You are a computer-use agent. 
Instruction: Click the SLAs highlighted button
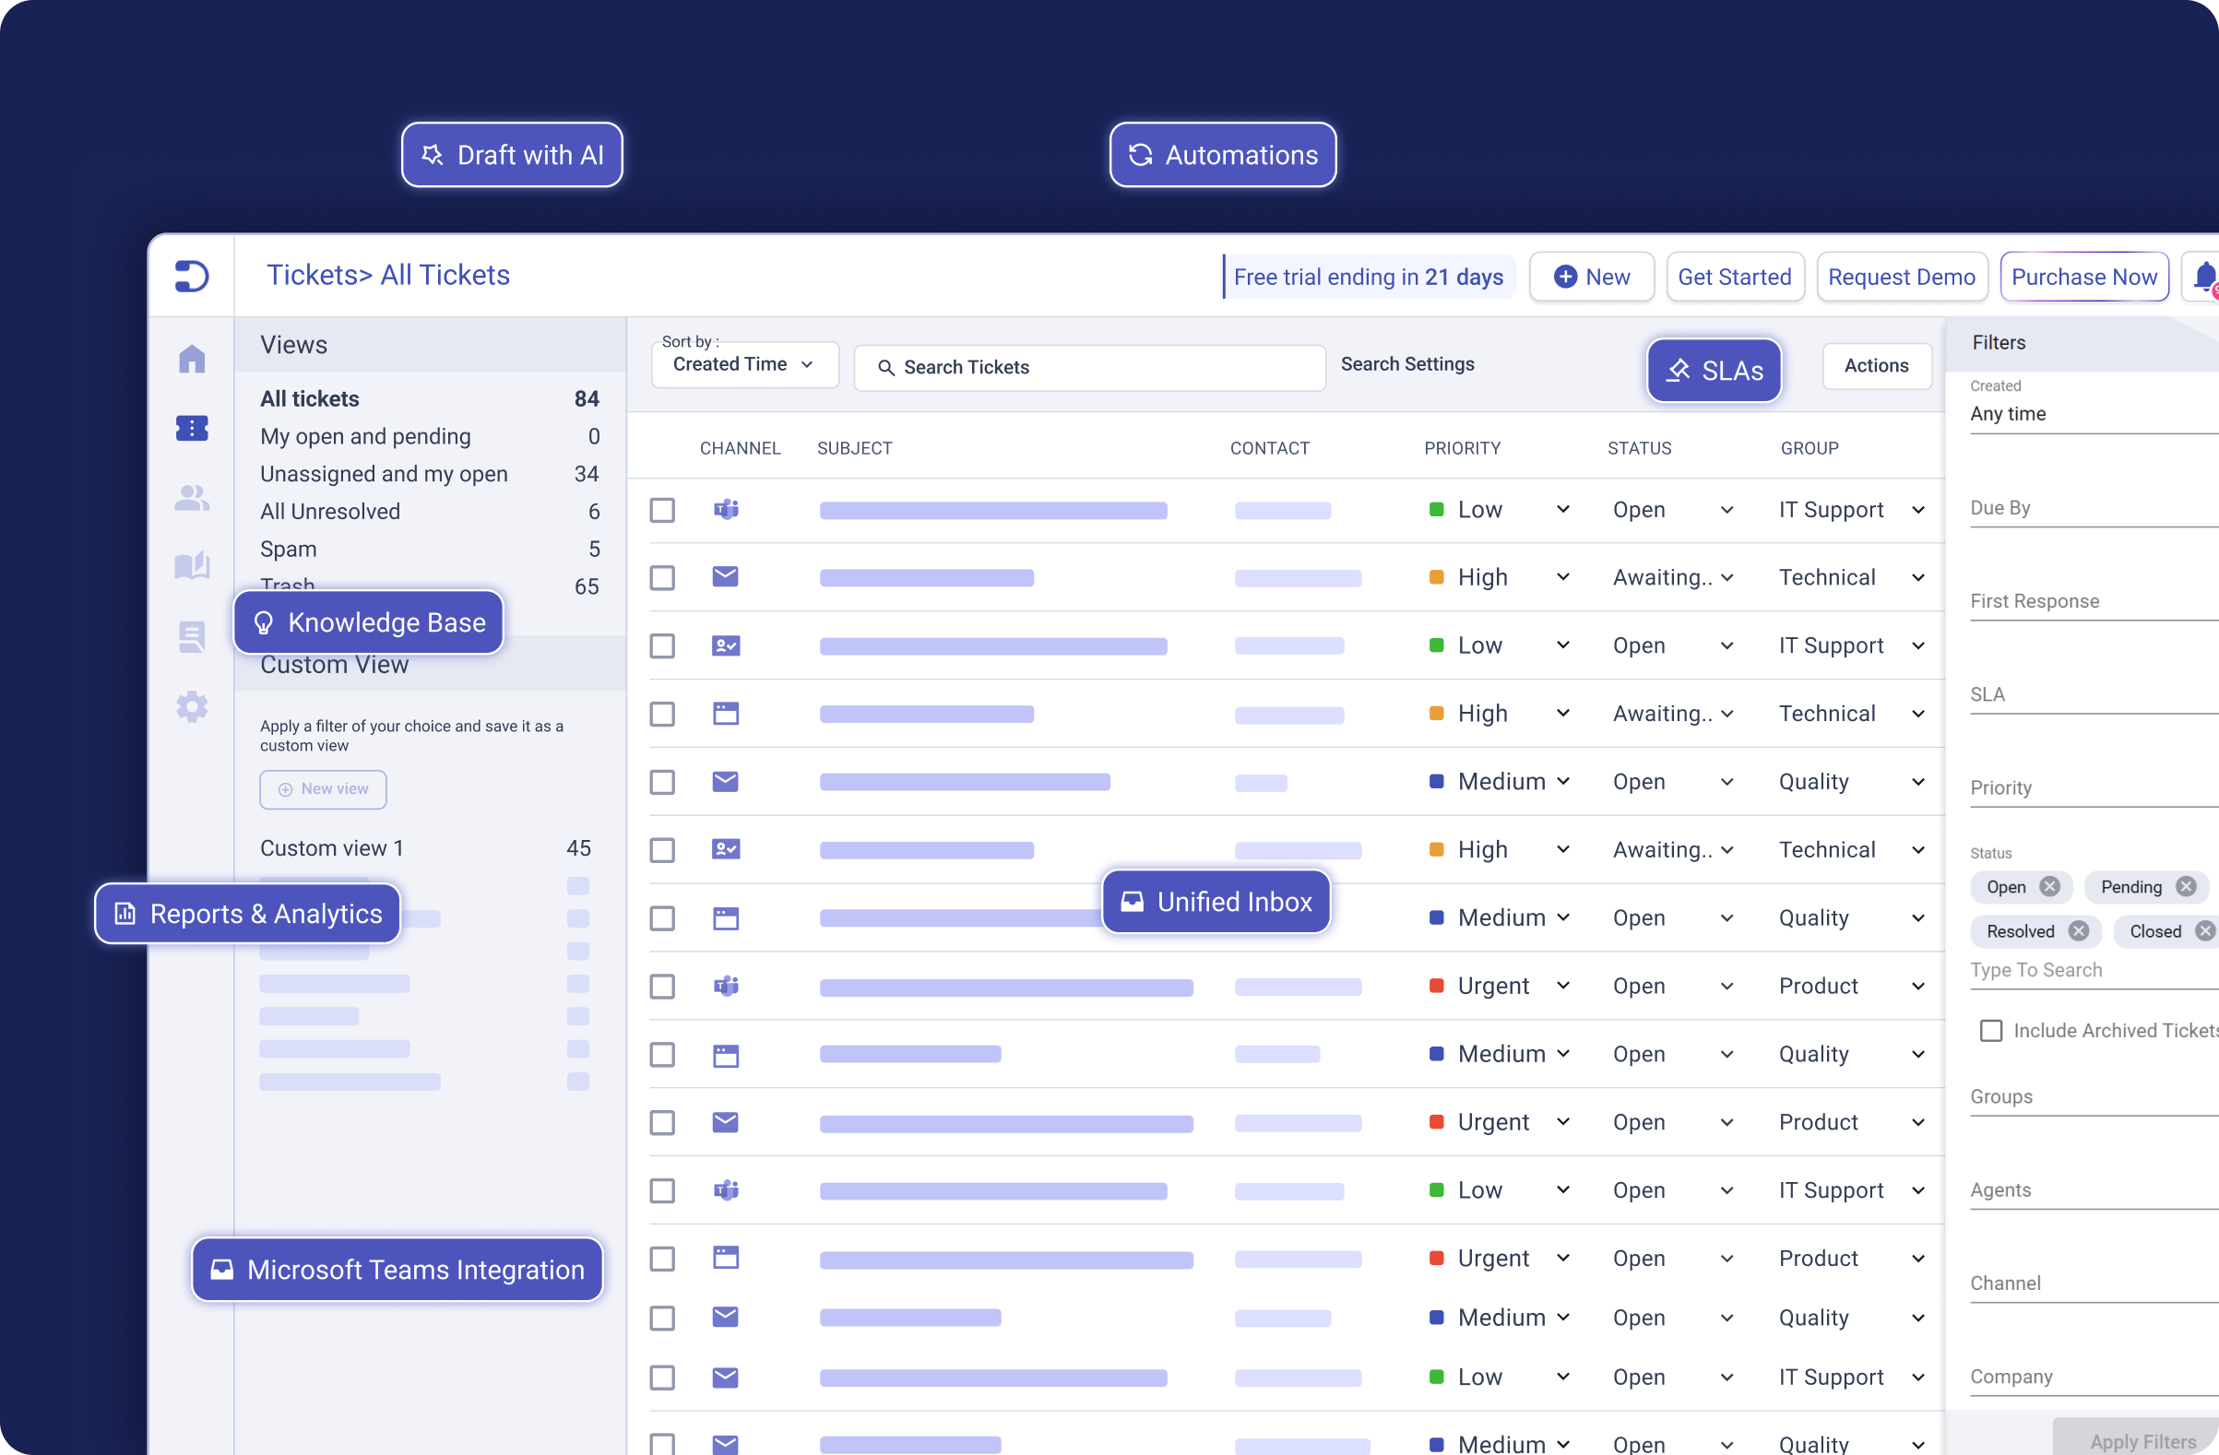click(x=1714, y=371)
